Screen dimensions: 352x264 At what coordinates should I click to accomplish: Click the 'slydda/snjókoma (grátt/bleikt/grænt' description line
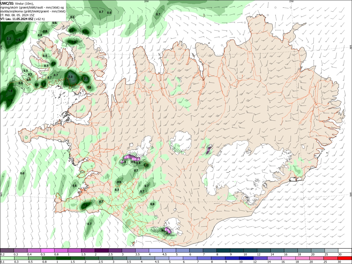(x=33, y=11)
